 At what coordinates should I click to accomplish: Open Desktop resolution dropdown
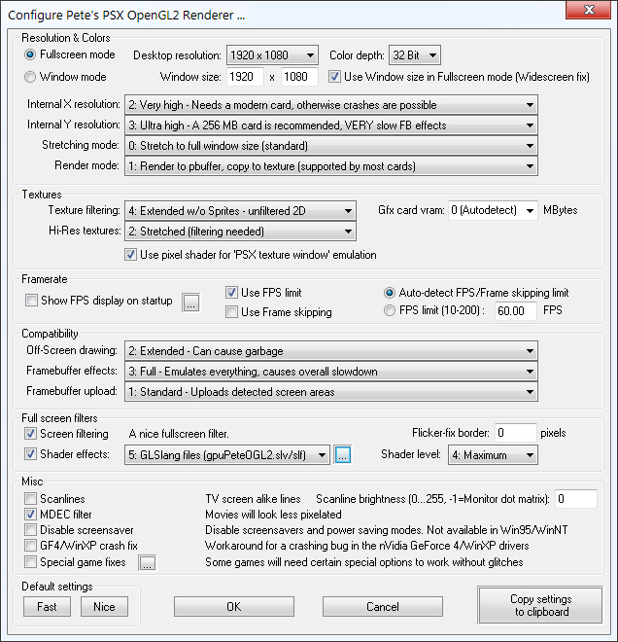[272, 55]
